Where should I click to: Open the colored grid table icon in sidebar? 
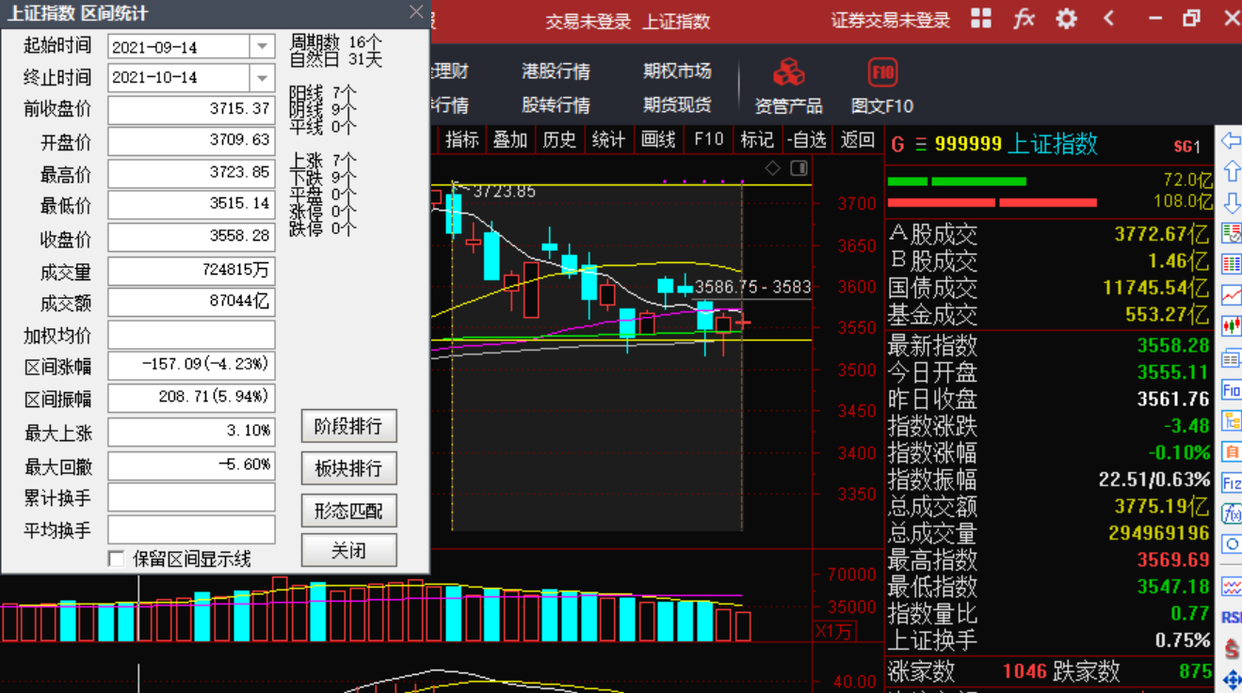[1231, 264]
